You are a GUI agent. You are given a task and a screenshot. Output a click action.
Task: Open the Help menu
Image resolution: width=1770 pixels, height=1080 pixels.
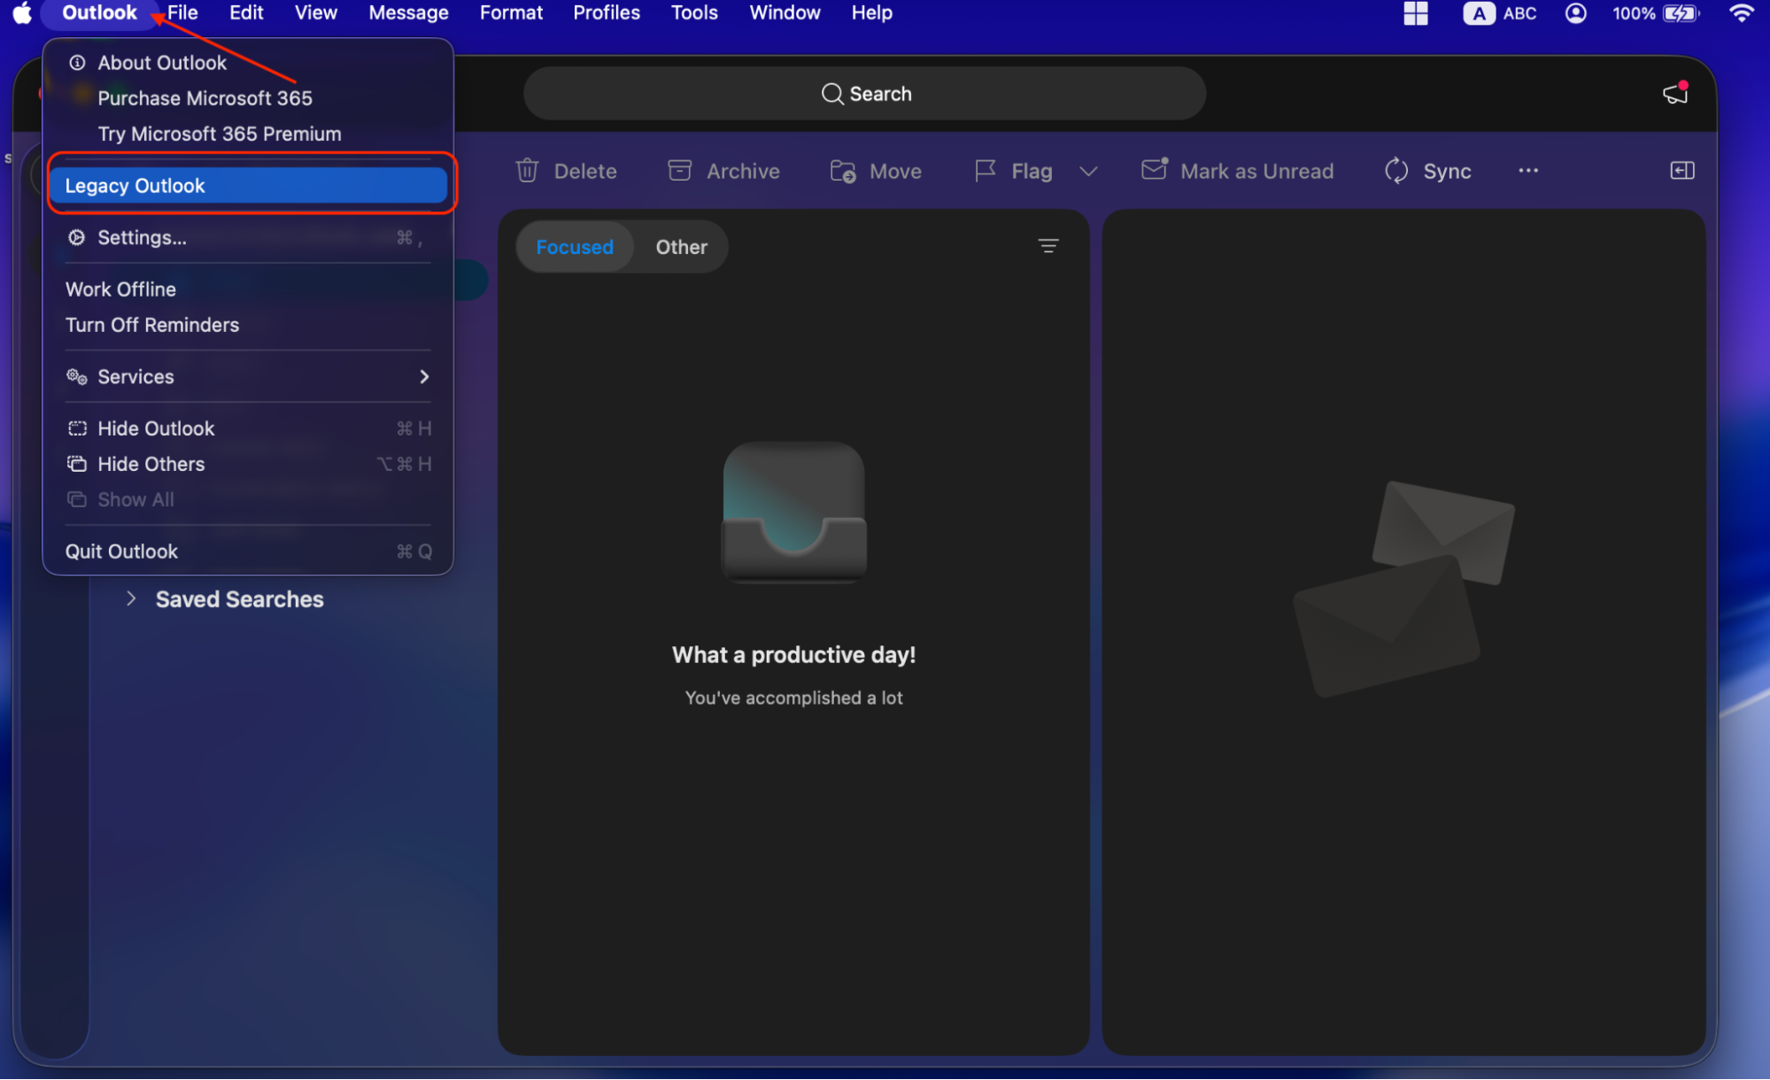(x=871, y=13)
